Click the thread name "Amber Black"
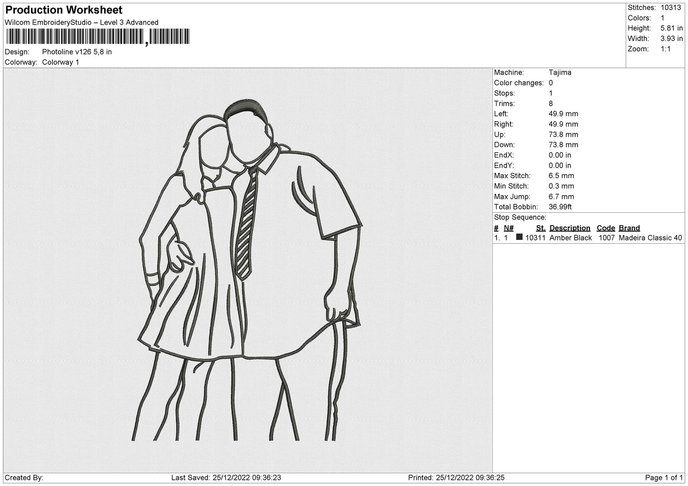 pyautogui.click(x=570, y=238)
